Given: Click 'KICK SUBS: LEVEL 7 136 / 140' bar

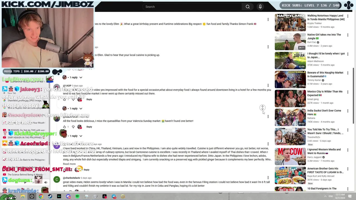Looking at the screenshot, I should point(311,5).
